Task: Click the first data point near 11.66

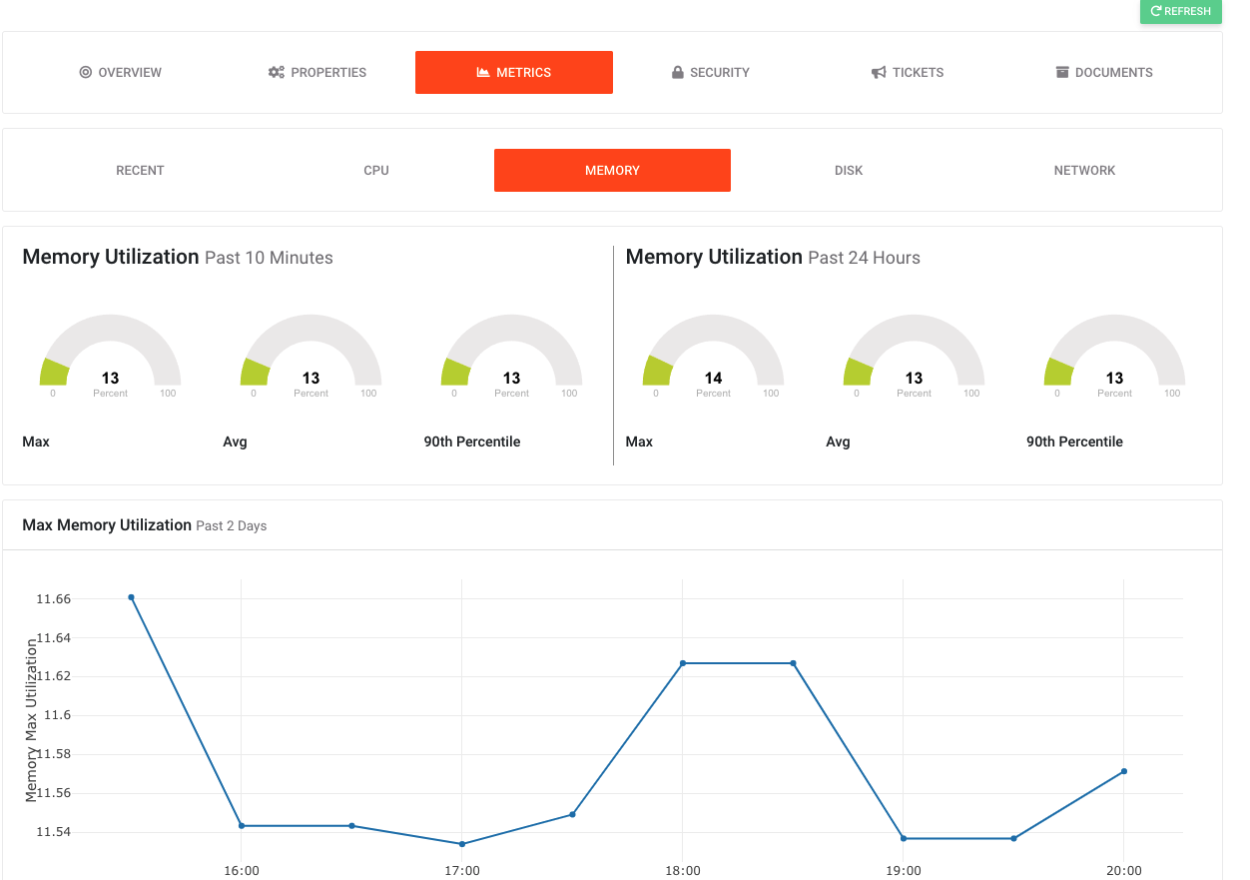Action: pos(131,597)
